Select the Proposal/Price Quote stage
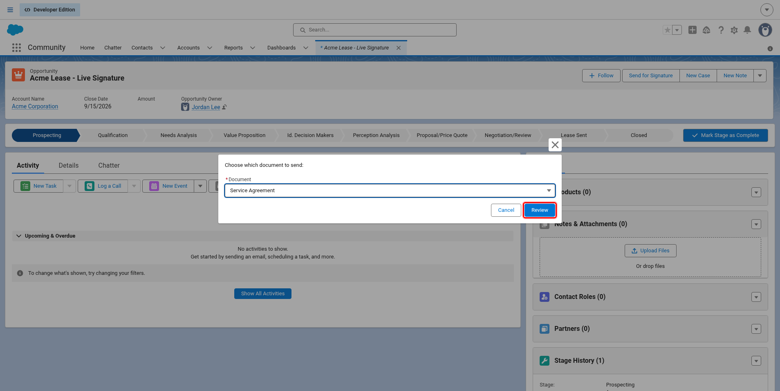This screenshot has width=780, height=391. pos(442,135)
